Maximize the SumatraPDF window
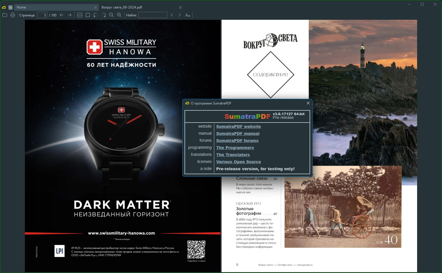Image resolution: width=442 pixels, height=273 pixels. click(422, 4)
